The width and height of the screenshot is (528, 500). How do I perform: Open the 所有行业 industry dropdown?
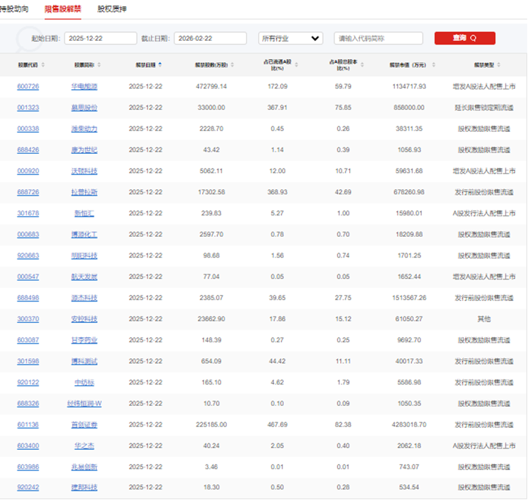290,38
